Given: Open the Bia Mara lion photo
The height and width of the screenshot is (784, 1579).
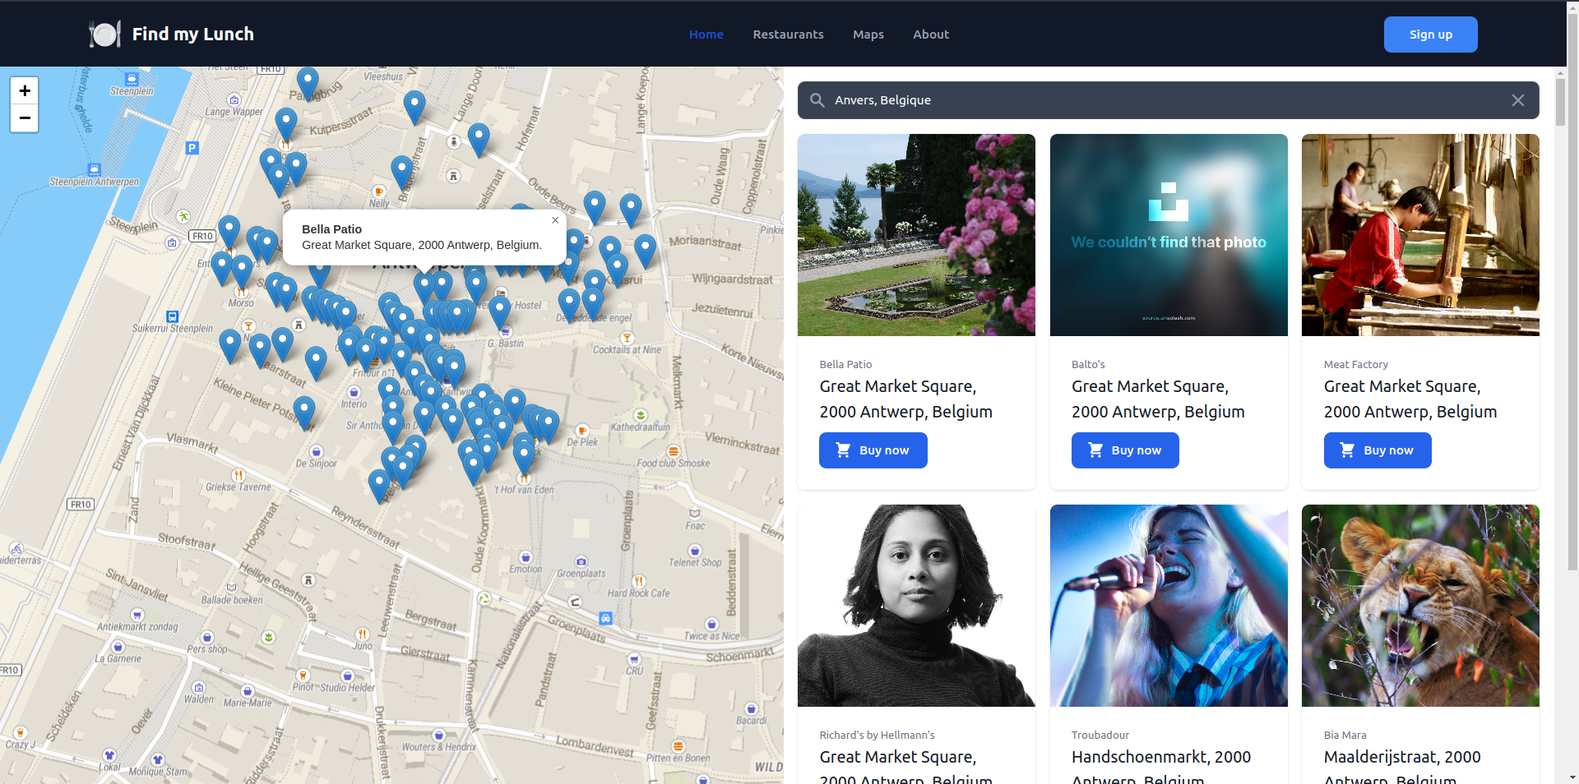Looking at the screenshot, I should tap(1420, 606).
